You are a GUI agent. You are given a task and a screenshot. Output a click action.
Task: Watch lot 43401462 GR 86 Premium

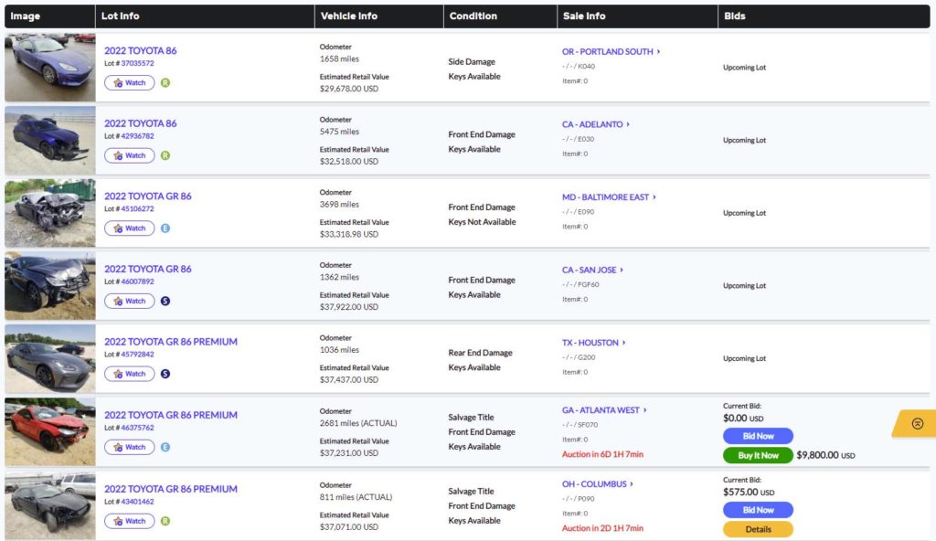[x=130, y=521]
